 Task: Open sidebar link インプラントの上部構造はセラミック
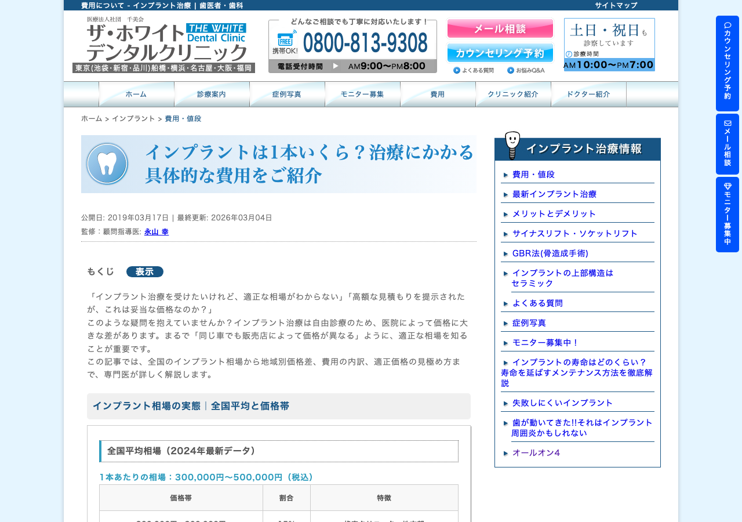click(x=562, y=278)
